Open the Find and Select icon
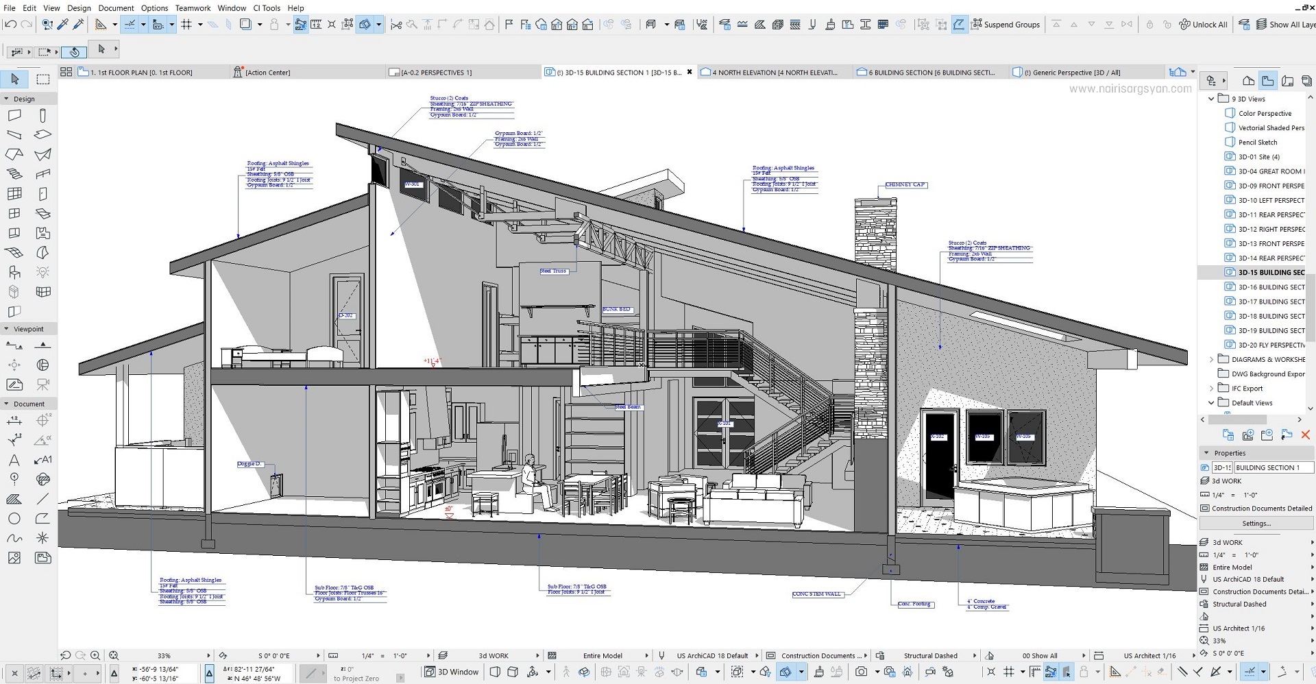Screen dimensions: 1316x684 [47, 25]
